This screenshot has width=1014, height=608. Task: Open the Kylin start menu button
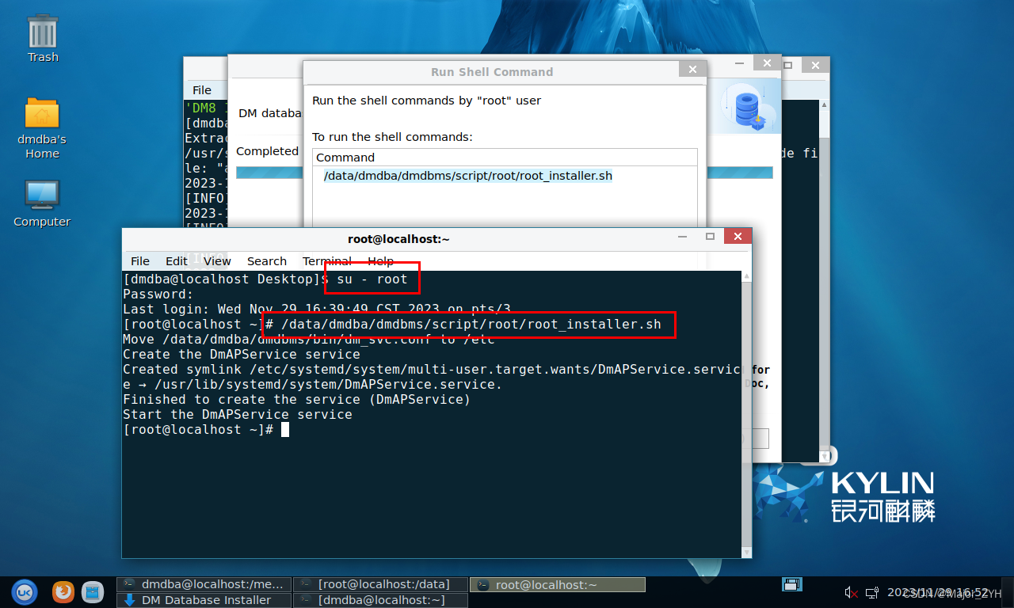24,591
